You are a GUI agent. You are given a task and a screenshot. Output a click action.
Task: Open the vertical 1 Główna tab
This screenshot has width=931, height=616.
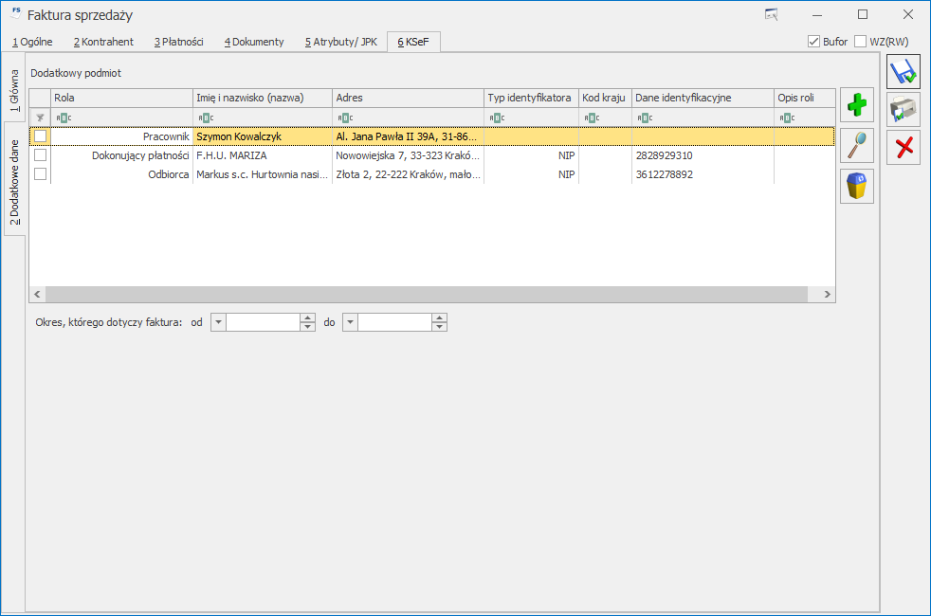click(14, 90)
